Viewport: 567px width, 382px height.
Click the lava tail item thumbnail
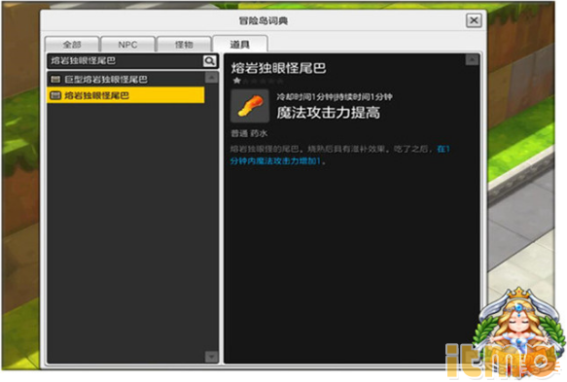[x=250, y=106]
